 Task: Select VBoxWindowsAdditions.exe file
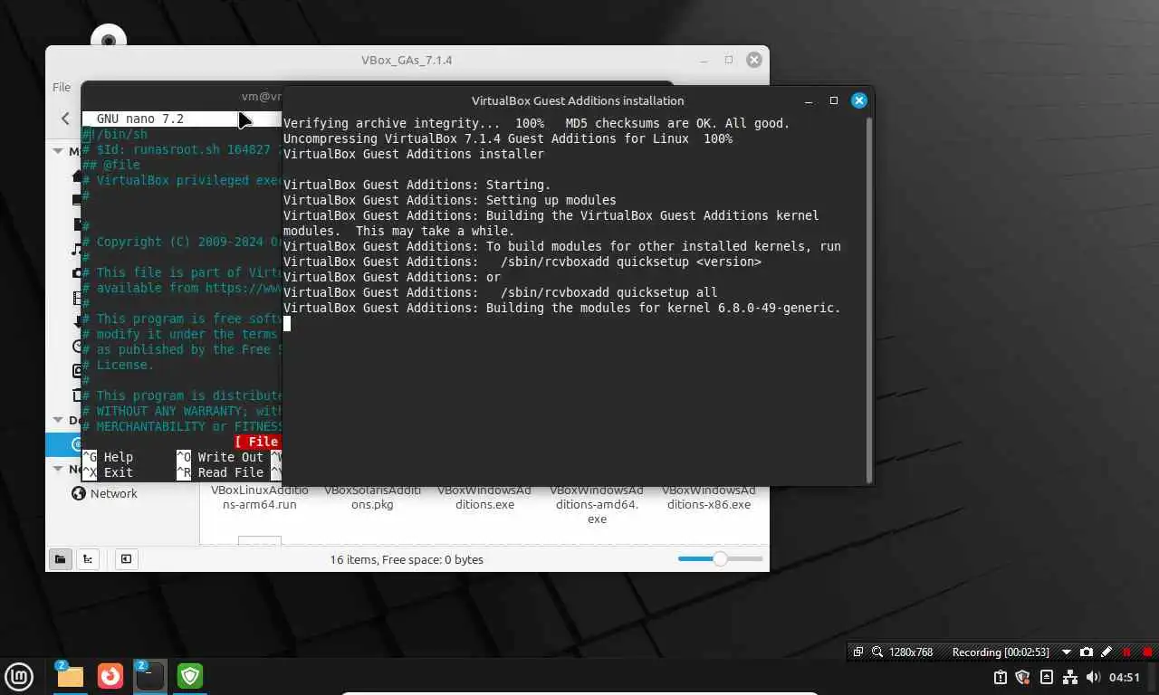tap(484, 497)
